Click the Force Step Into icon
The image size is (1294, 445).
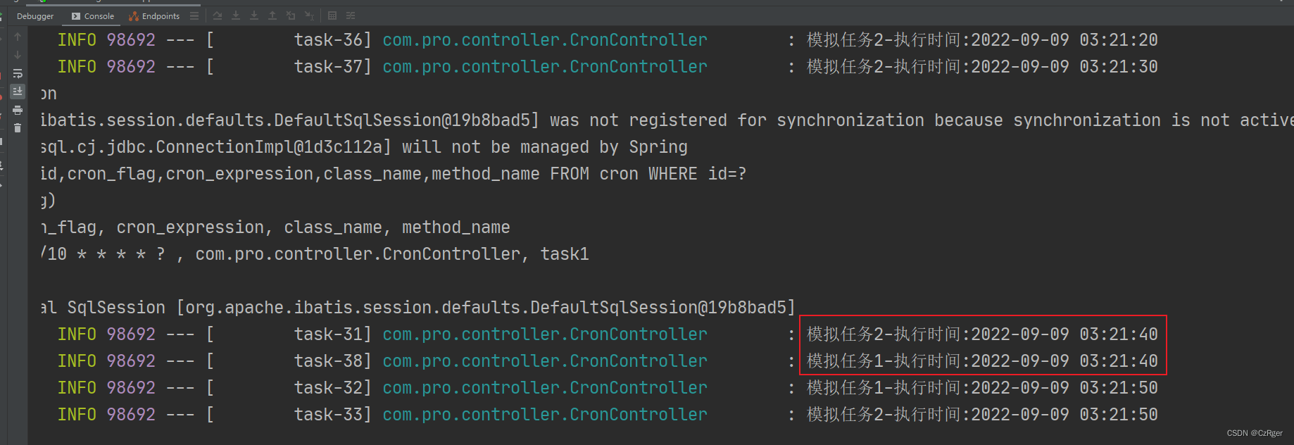click(x=254, y=15)
